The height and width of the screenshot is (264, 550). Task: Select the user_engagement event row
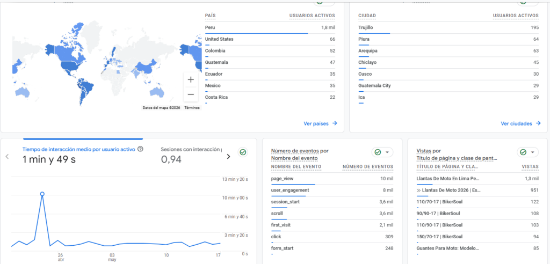click(x=332, y=190)
